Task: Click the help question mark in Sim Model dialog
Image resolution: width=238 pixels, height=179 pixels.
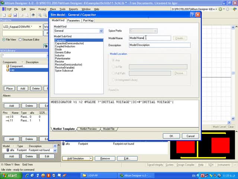Action: 192,15
